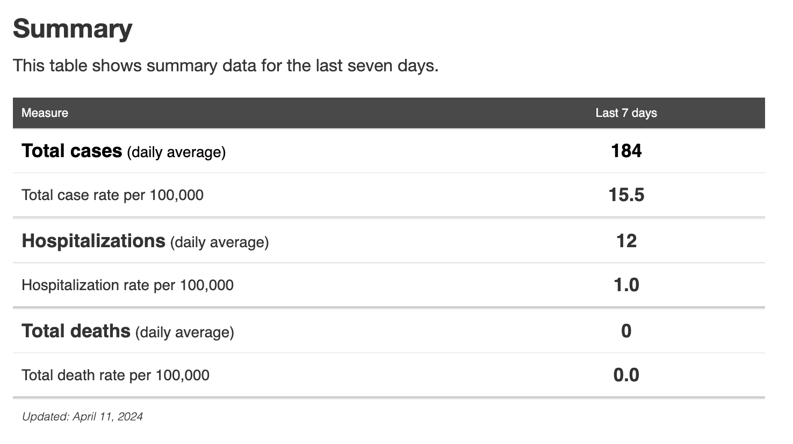This screenshot has width=793, height=444.
Task: Select the Total deaths row label
Action: coord(76,331)
